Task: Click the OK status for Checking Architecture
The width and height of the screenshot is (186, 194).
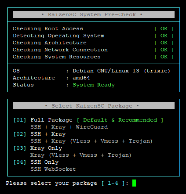Action: pos(164,43)
